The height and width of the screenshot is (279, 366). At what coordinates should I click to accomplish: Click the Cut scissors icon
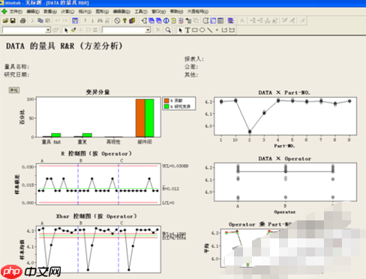tap(32, 20)
